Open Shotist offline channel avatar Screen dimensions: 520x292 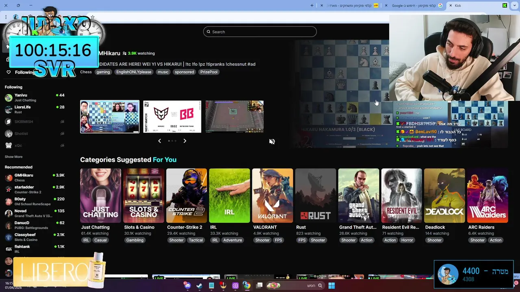[x=9, y=133]
